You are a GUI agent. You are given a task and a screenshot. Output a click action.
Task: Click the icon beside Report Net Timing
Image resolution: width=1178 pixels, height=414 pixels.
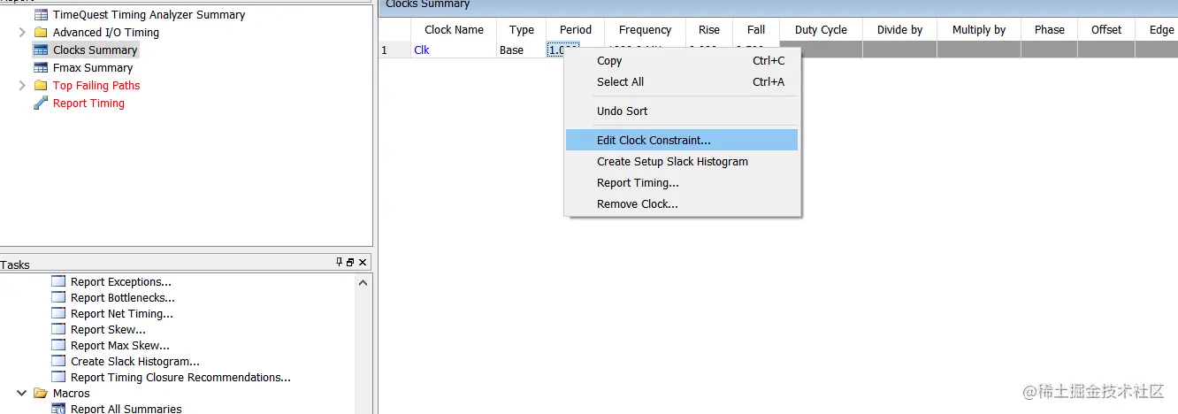(x=58, y=314)
